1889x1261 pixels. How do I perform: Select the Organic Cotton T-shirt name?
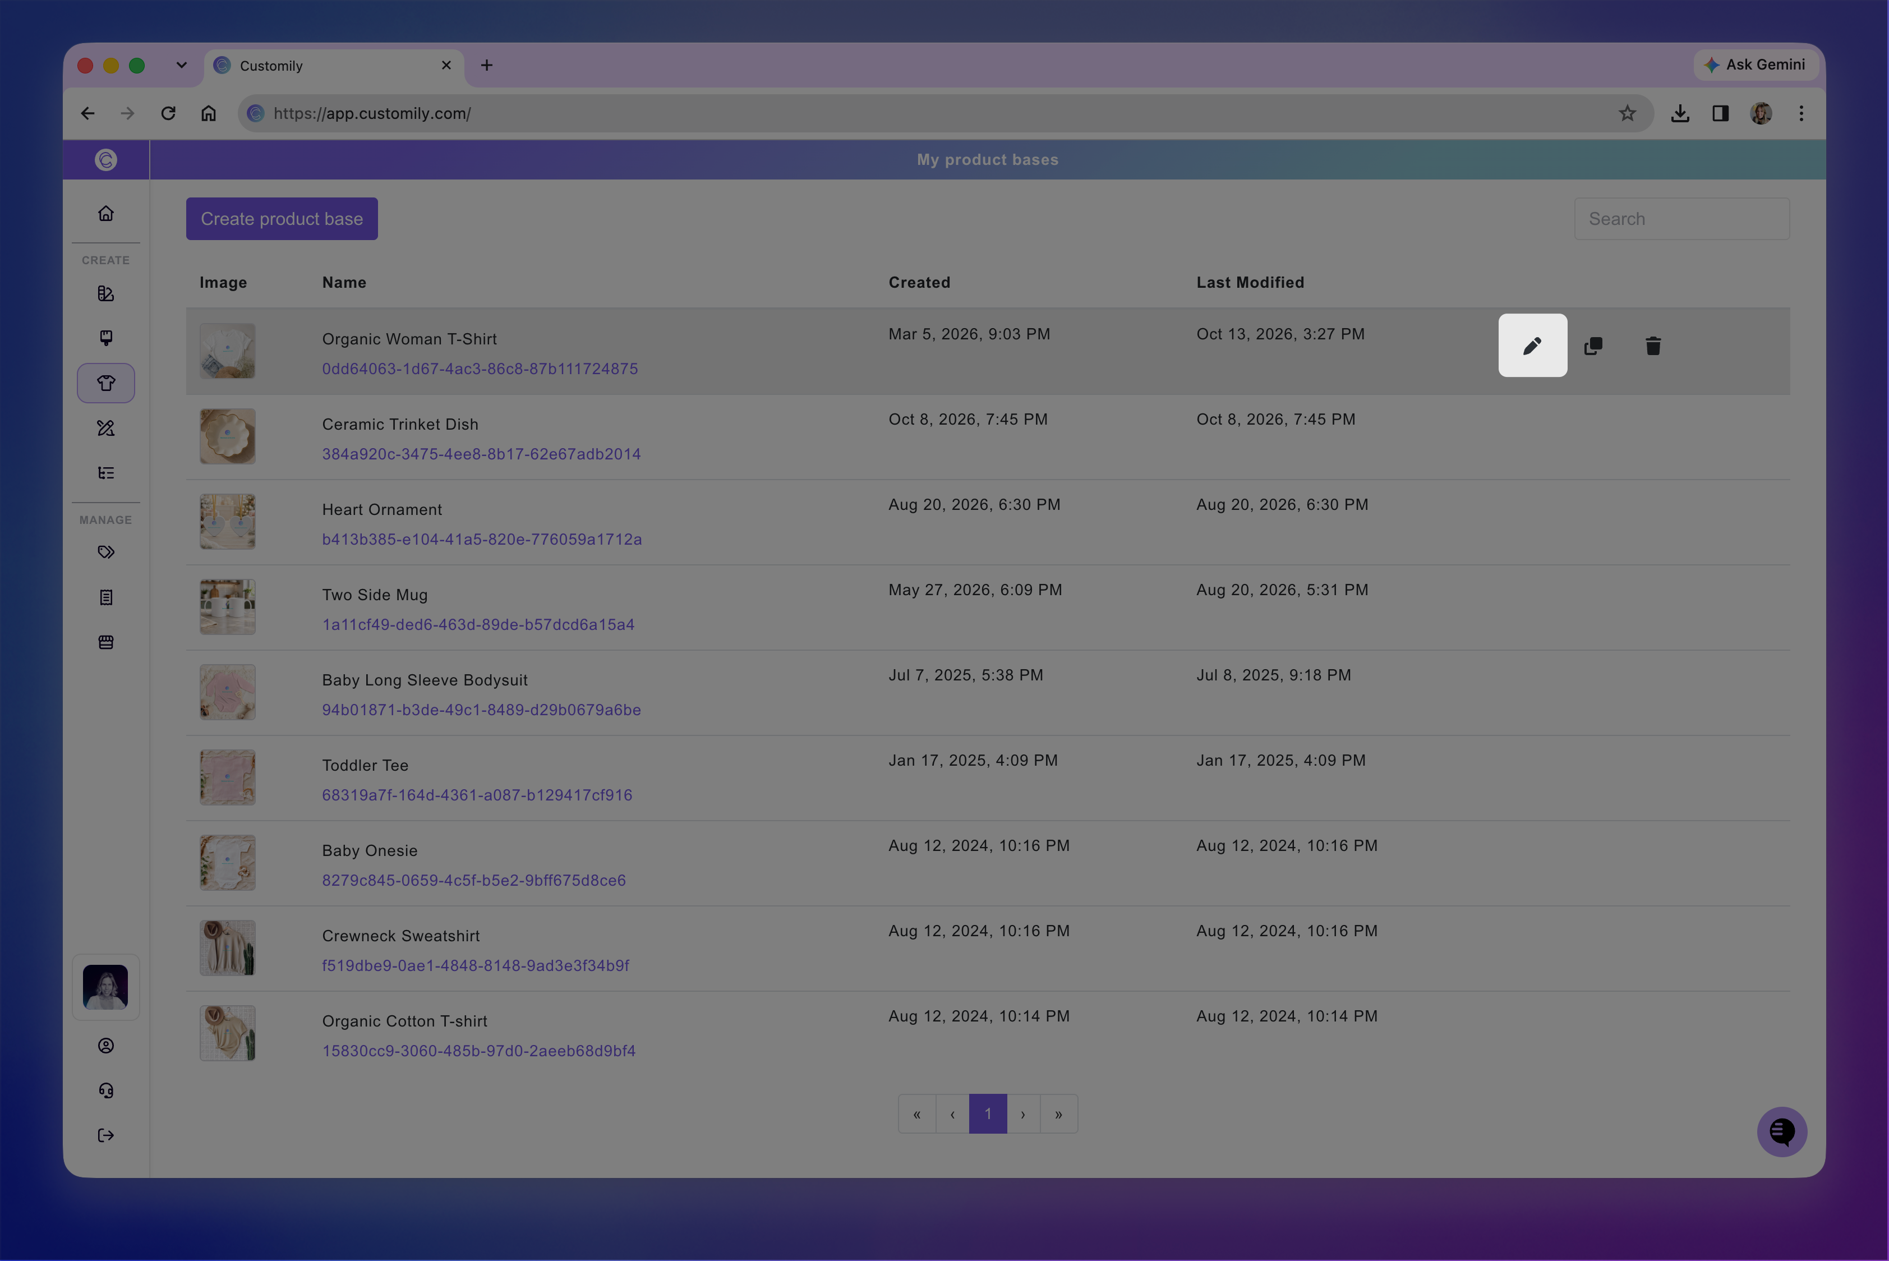pos(404,1021)
